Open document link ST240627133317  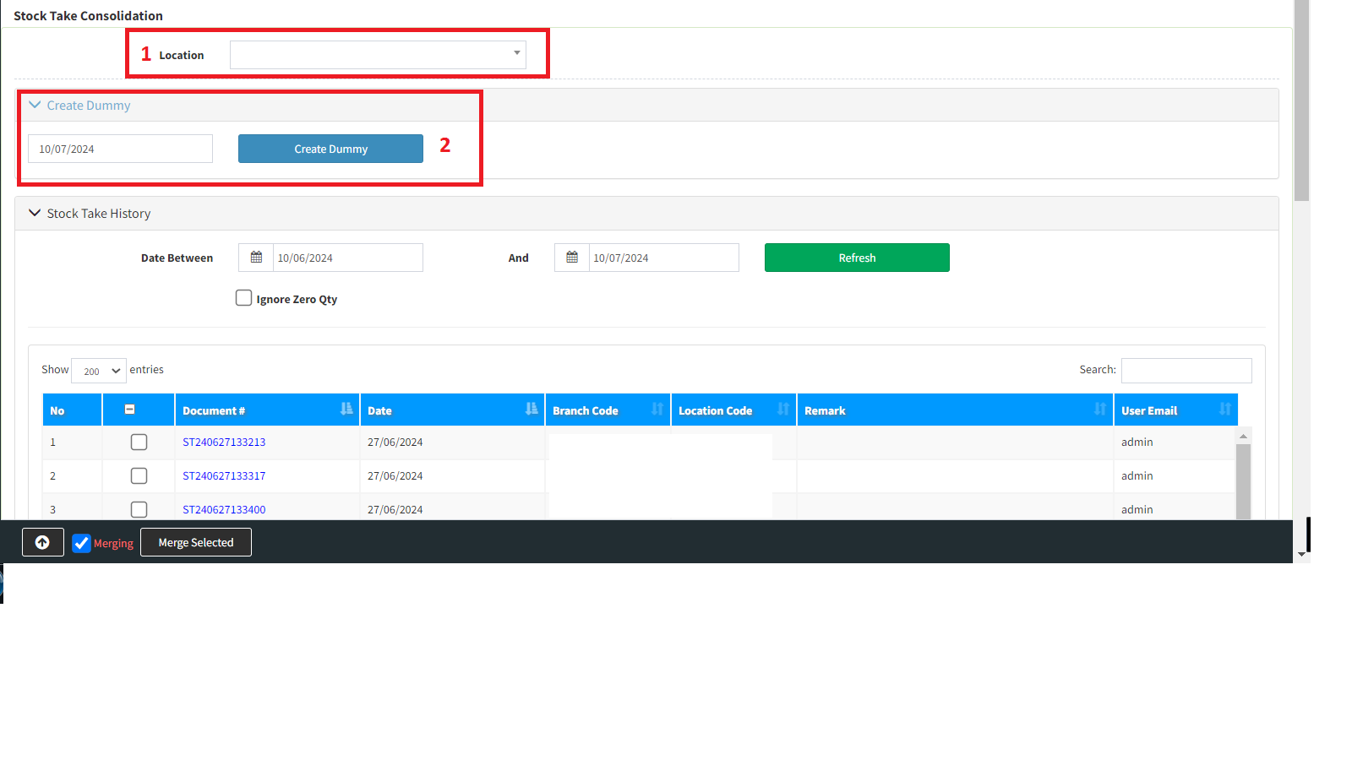[x=224, y=476]
